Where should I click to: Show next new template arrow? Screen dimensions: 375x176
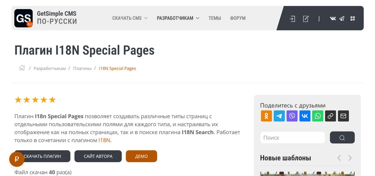[350, 158]
